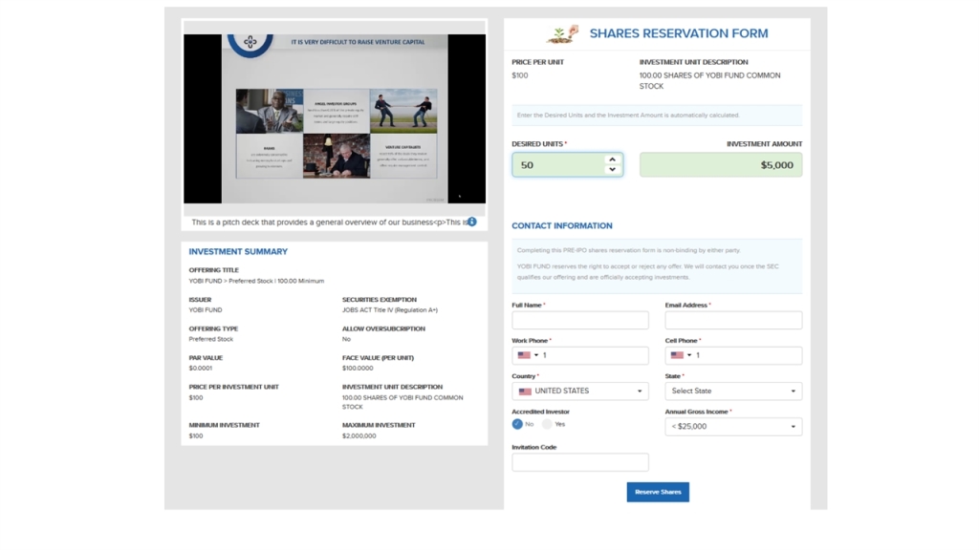This screenshot has height=550, width=979.
Task: Click the US flag icon in the Country selector
Action: [x=525, y=391]
